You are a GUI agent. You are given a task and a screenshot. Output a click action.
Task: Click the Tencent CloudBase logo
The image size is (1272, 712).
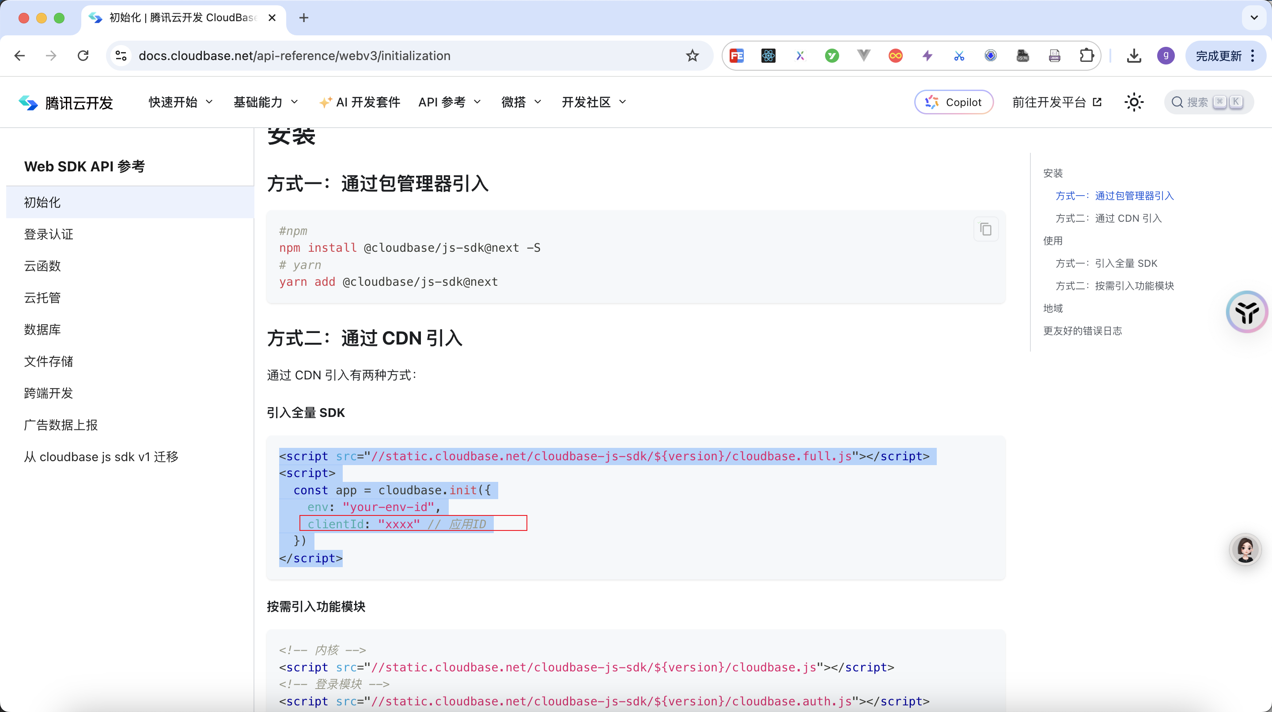(66, 102)
